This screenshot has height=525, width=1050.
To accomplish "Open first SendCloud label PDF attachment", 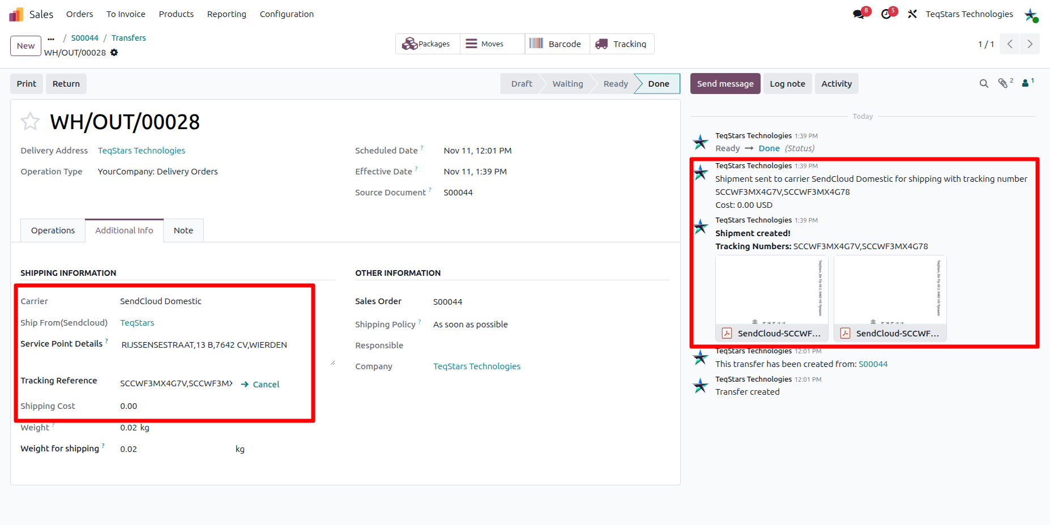I will (x=772, y=298).
